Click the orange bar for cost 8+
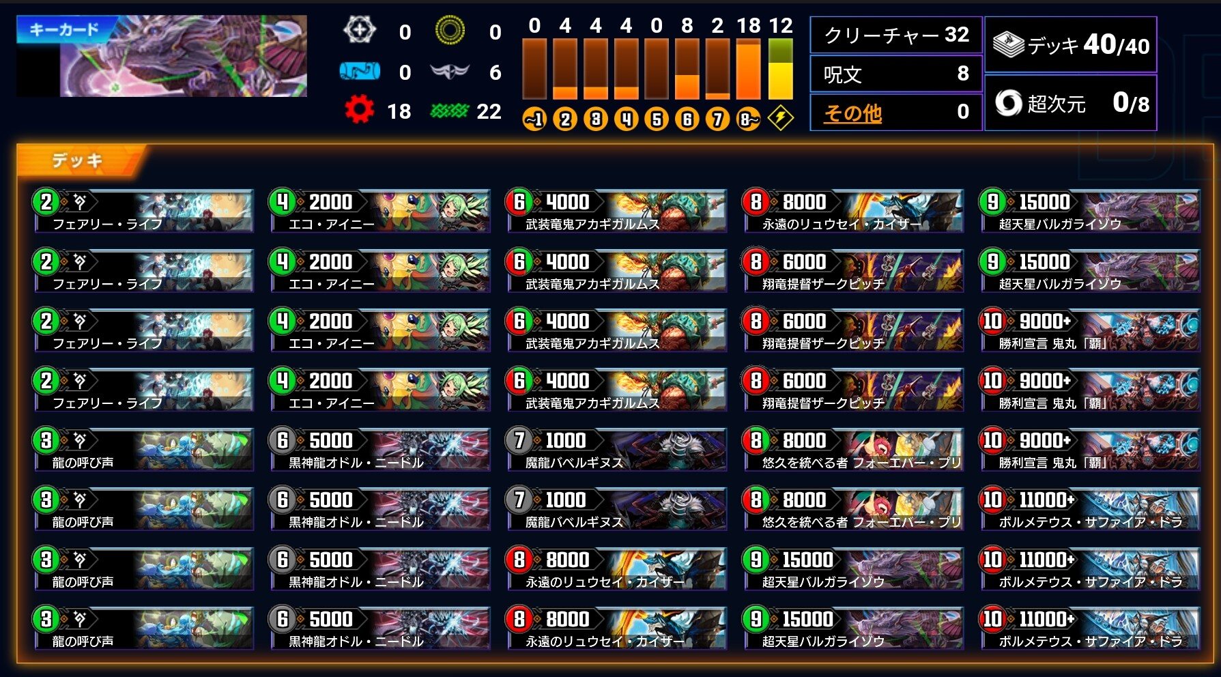1221x677 pixels. click(749, 69)
